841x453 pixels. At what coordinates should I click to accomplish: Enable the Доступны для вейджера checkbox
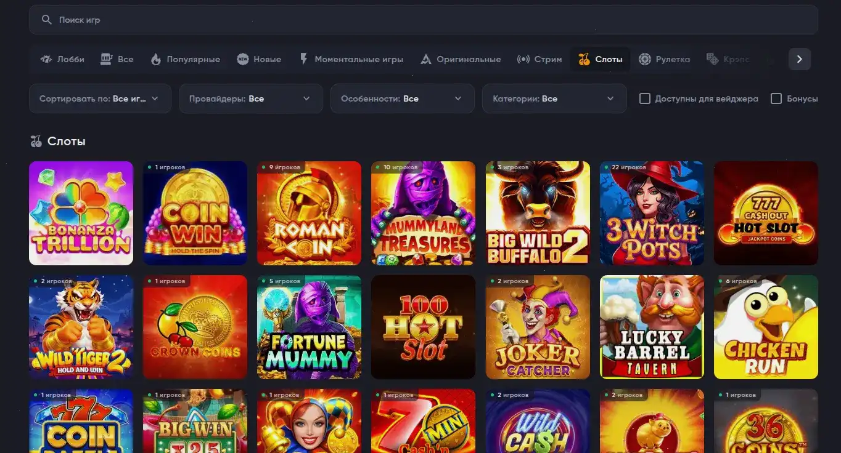click(x=644, y=98)
